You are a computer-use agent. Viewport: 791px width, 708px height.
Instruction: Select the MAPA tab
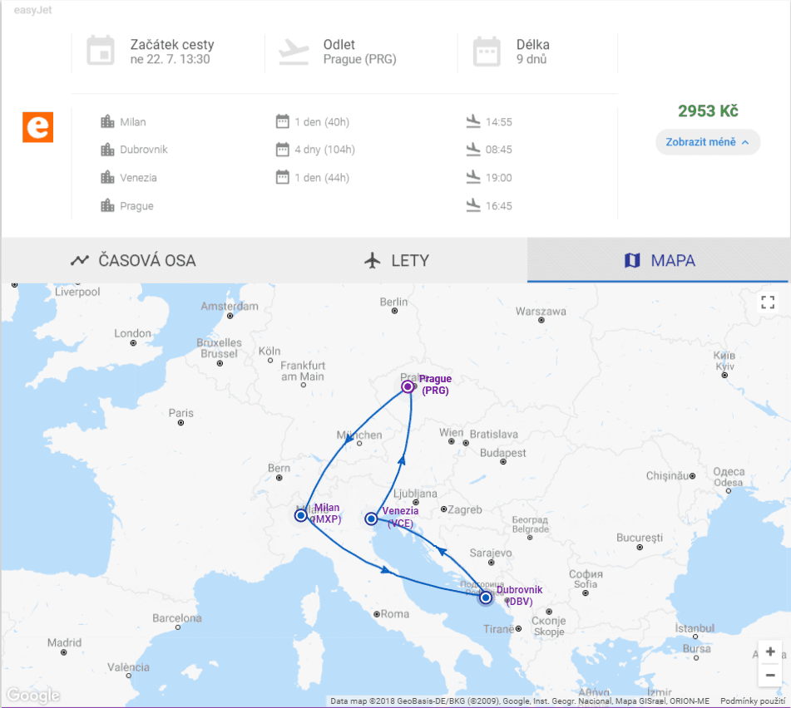[659, 261]
